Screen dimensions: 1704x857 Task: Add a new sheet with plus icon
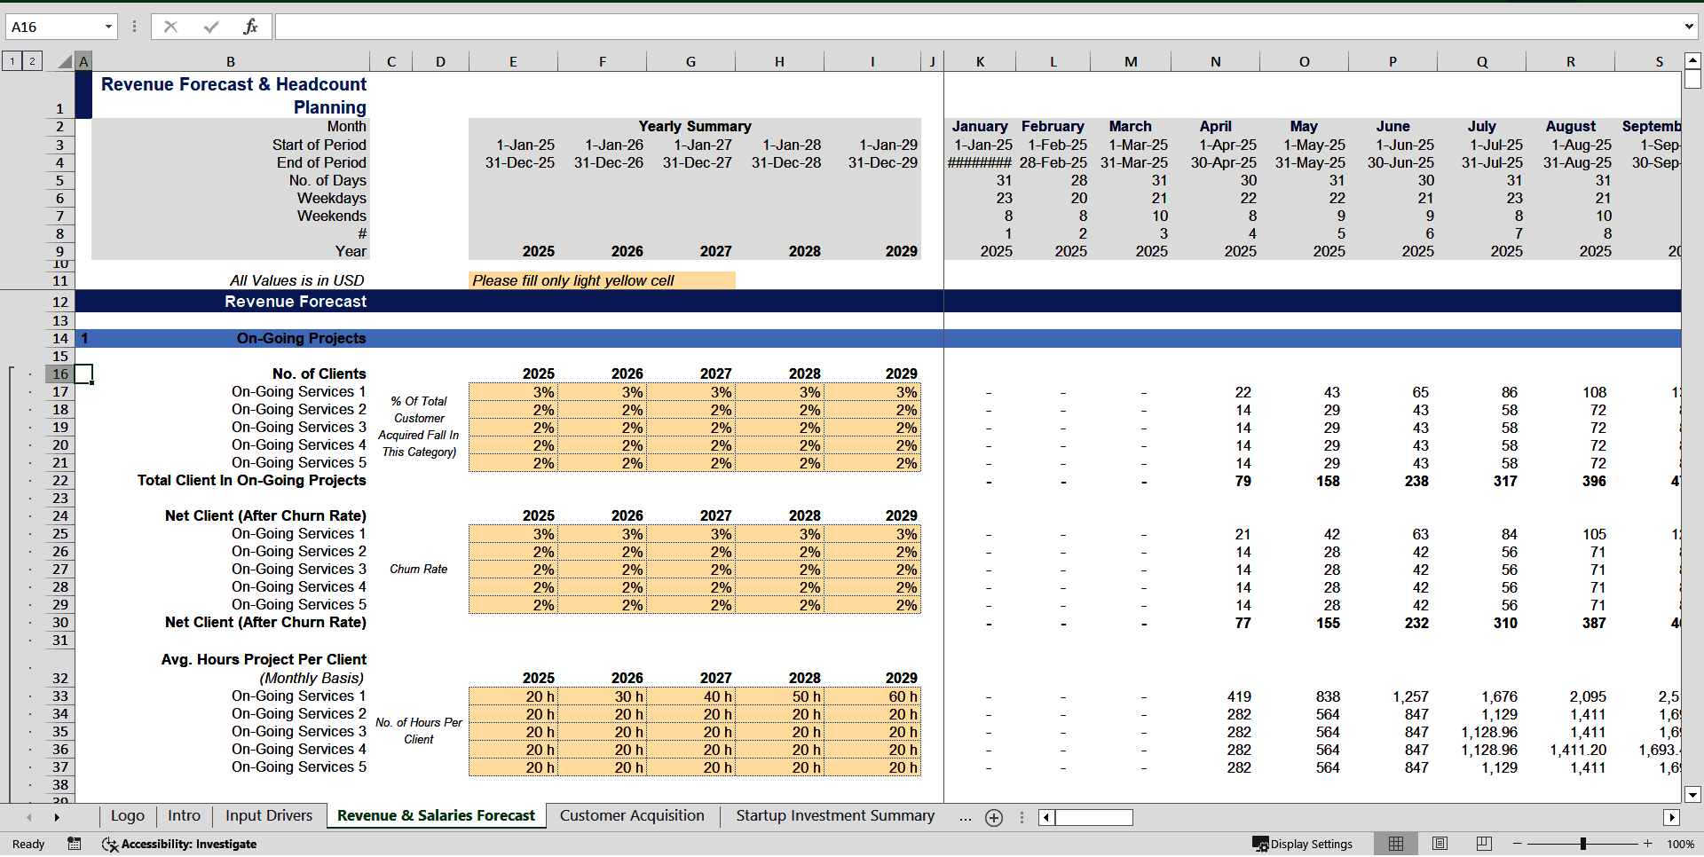click(994, 818)
